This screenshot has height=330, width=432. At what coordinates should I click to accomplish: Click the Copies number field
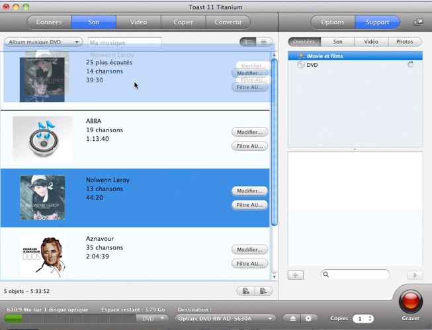pos(360,319)
